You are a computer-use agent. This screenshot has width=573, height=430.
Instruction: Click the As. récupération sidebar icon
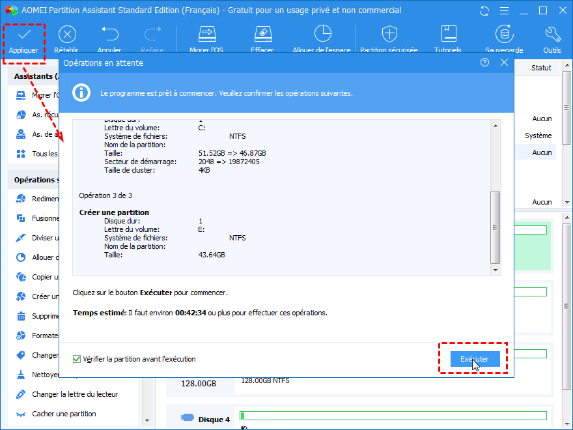pos(21,115)
